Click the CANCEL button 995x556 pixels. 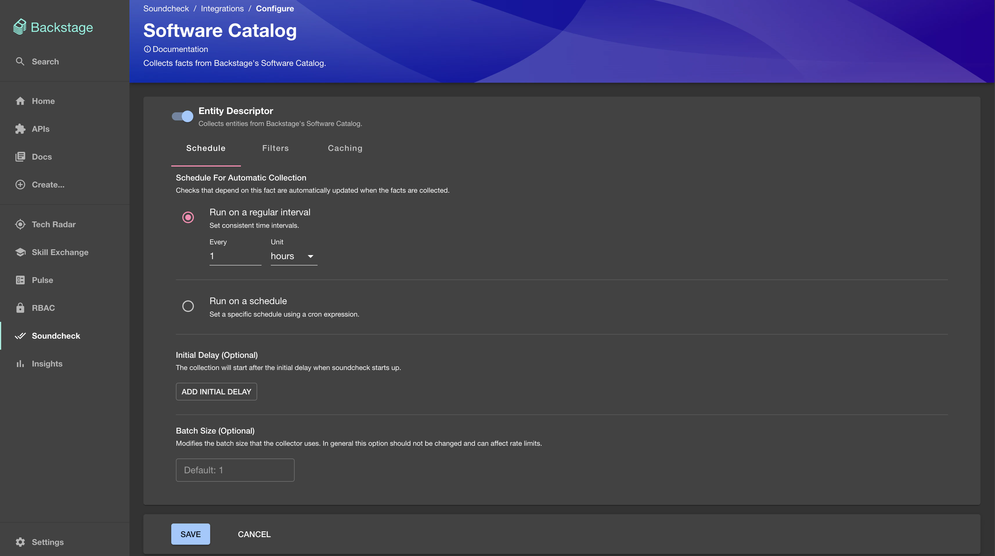tap(254, 534)
